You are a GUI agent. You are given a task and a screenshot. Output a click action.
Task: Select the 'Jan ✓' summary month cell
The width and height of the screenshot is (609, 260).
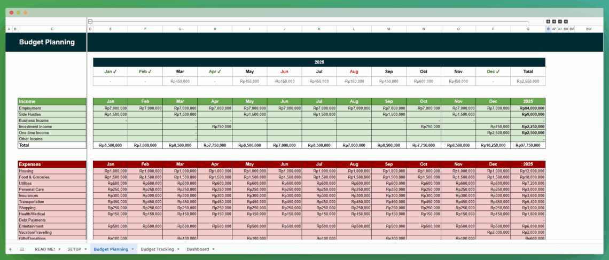[x=111, y=72]
